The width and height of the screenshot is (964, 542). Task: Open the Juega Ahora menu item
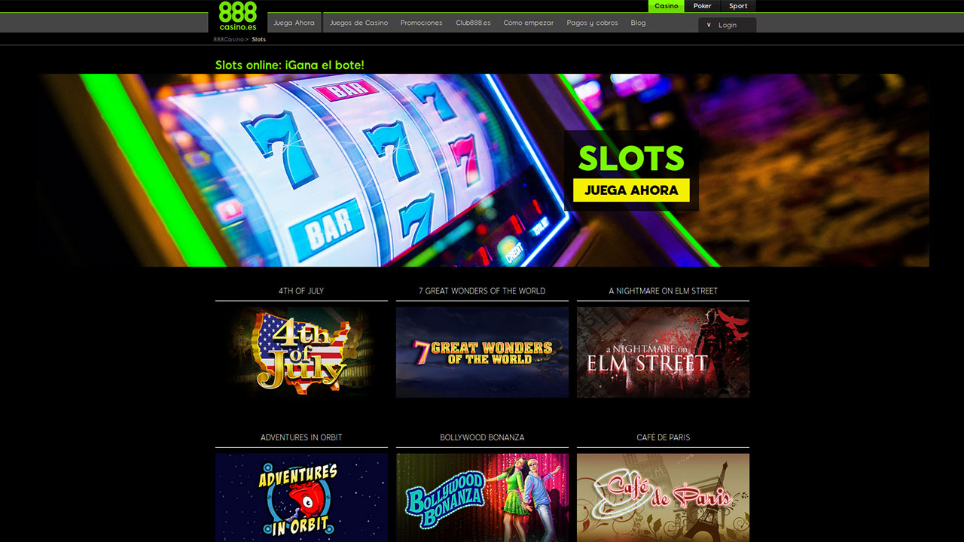294,23
